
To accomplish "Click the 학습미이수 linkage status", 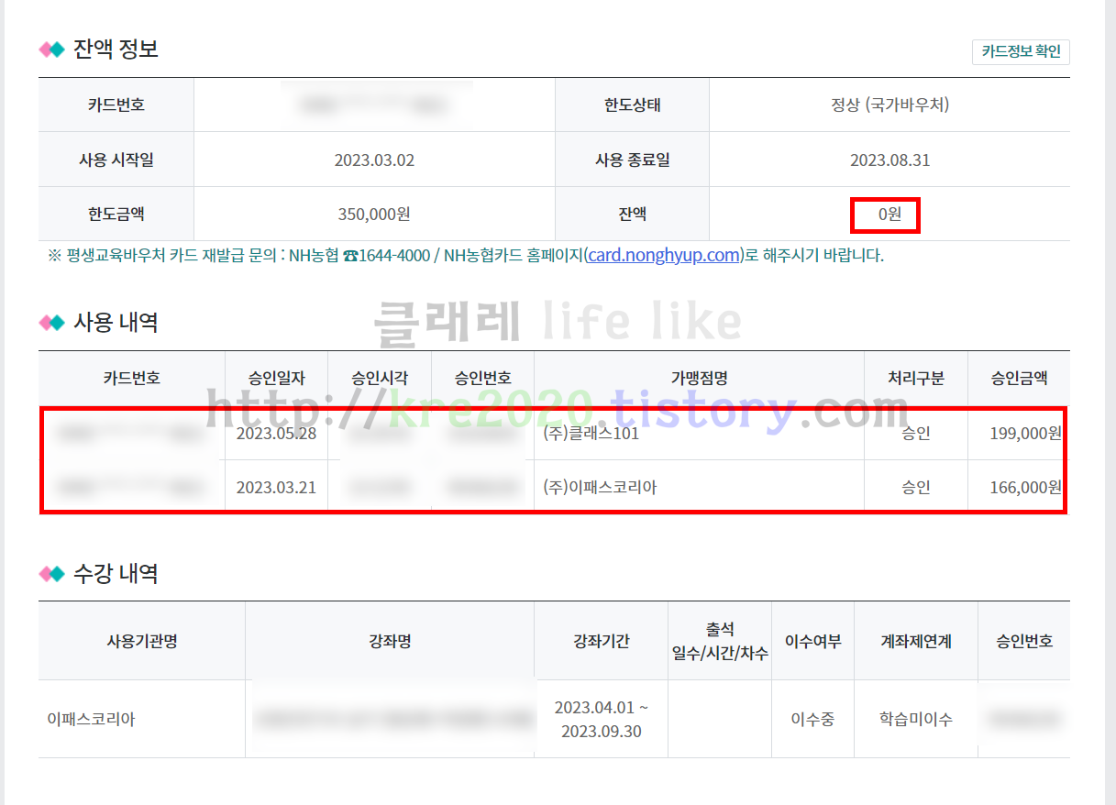I will (916, 719).
